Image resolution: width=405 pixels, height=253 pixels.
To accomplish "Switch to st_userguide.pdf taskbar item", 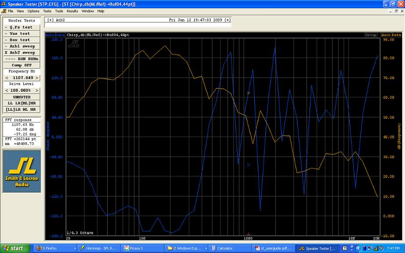I will [x=273, y=248].
